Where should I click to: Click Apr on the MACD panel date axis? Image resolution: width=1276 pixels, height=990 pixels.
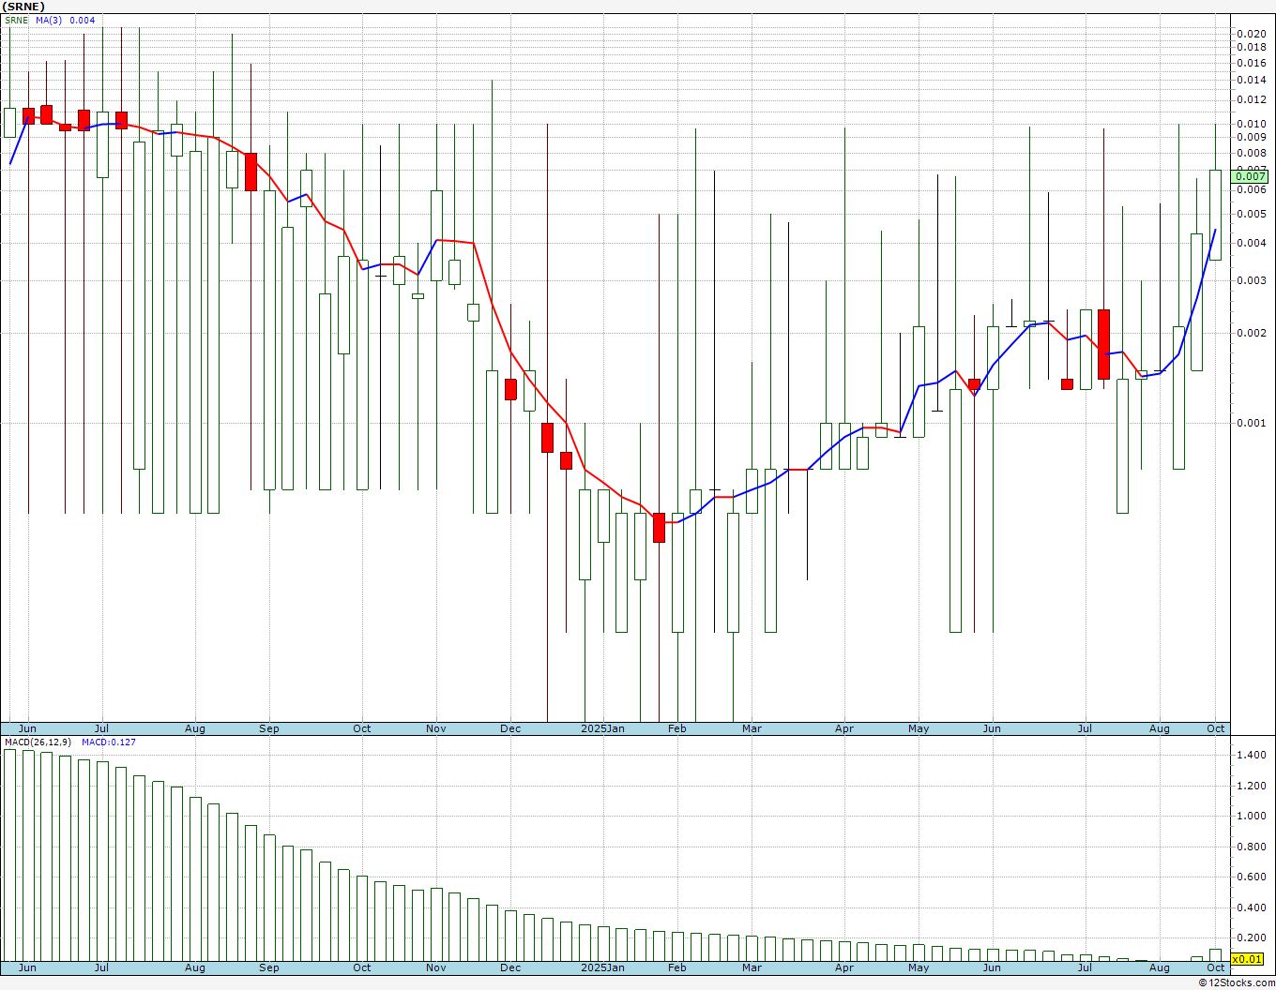pos(844,967)
